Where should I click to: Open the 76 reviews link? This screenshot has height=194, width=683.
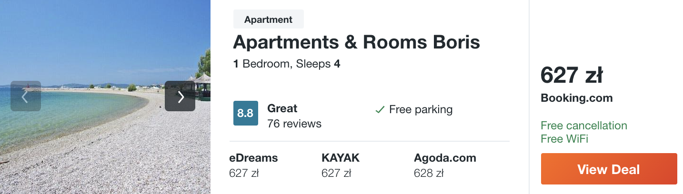(294, 124)
